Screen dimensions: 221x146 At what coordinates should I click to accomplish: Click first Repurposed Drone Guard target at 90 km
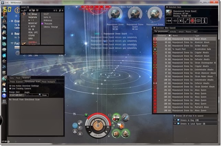[x=115, y=14]
